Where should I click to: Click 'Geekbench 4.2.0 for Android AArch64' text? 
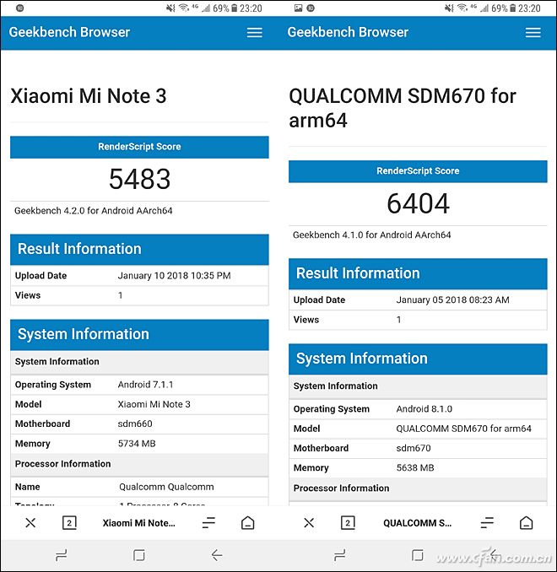94,211
